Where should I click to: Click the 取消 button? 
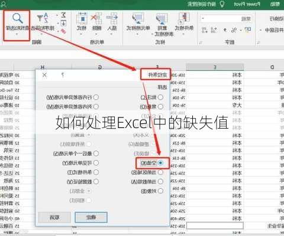point(54,217)
